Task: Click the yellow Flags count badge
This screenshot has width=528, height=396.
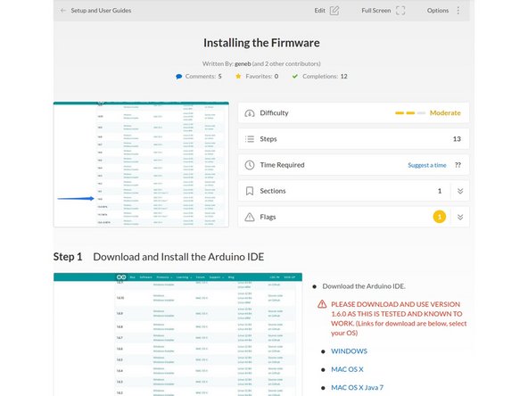Action: point(440,217)
